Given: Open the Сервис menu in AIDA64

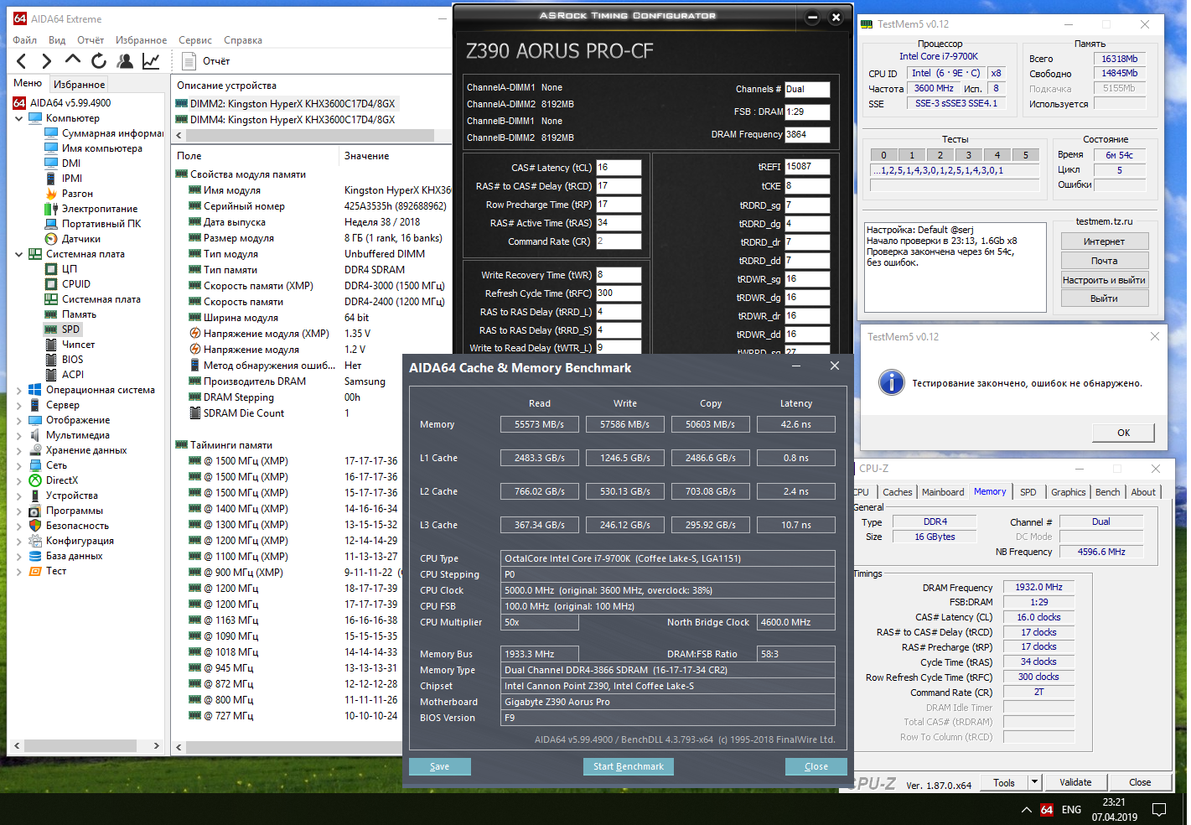Looking at the screenshot, I should (x=195, y=40).
